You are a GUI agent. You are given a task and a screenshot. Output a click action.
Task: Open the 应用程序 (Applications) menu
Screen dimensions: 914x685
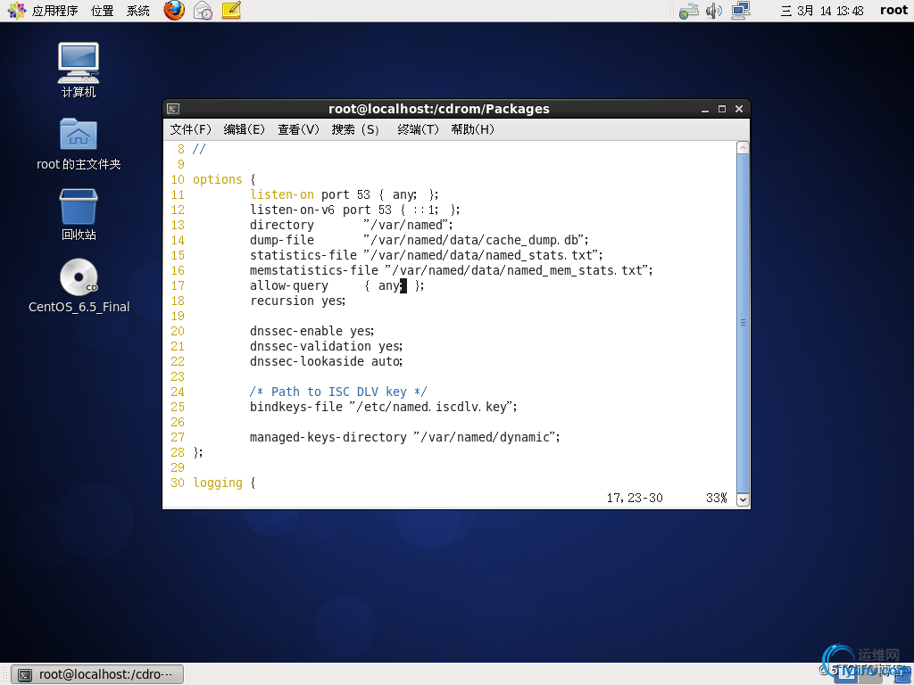point(44,11)
